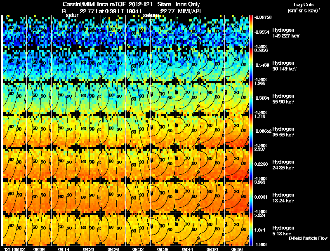Image resolution: width=330 pixels, height=251 pixels.
Task: Click the 'Hydrogen 149-227 keV' label
Action: tap(286, 33)
